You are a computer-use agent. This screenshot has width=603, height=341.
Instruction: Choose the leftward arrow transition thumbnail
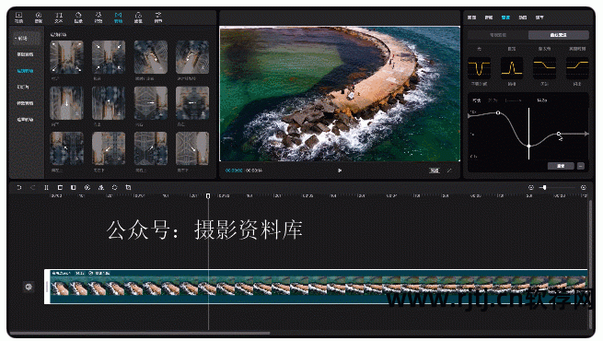click(x=192, y=103)
